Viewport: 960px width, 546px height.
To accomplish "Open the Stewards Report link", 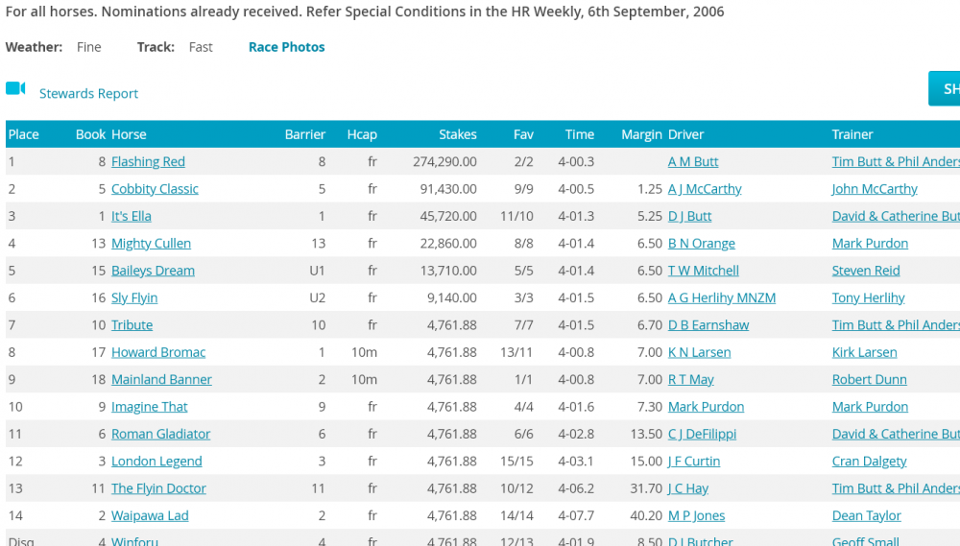I will pyautogui.click(x=88, y=93).
